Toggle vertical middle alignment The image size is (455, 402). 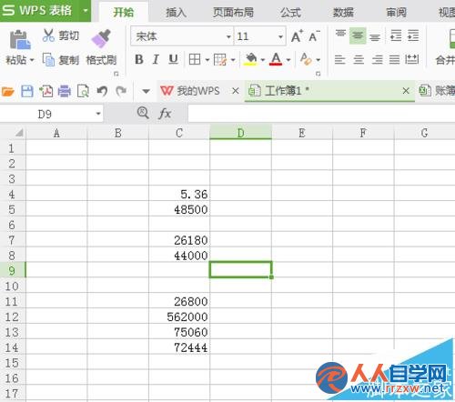coord(358,35)
